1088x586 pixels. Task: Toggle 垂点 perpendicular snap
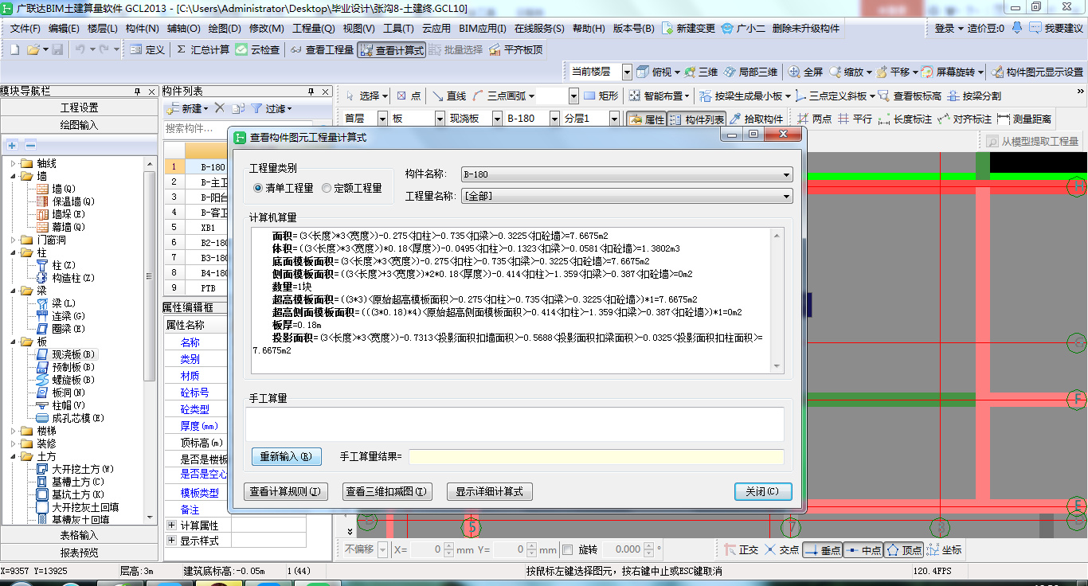[822, 549]
